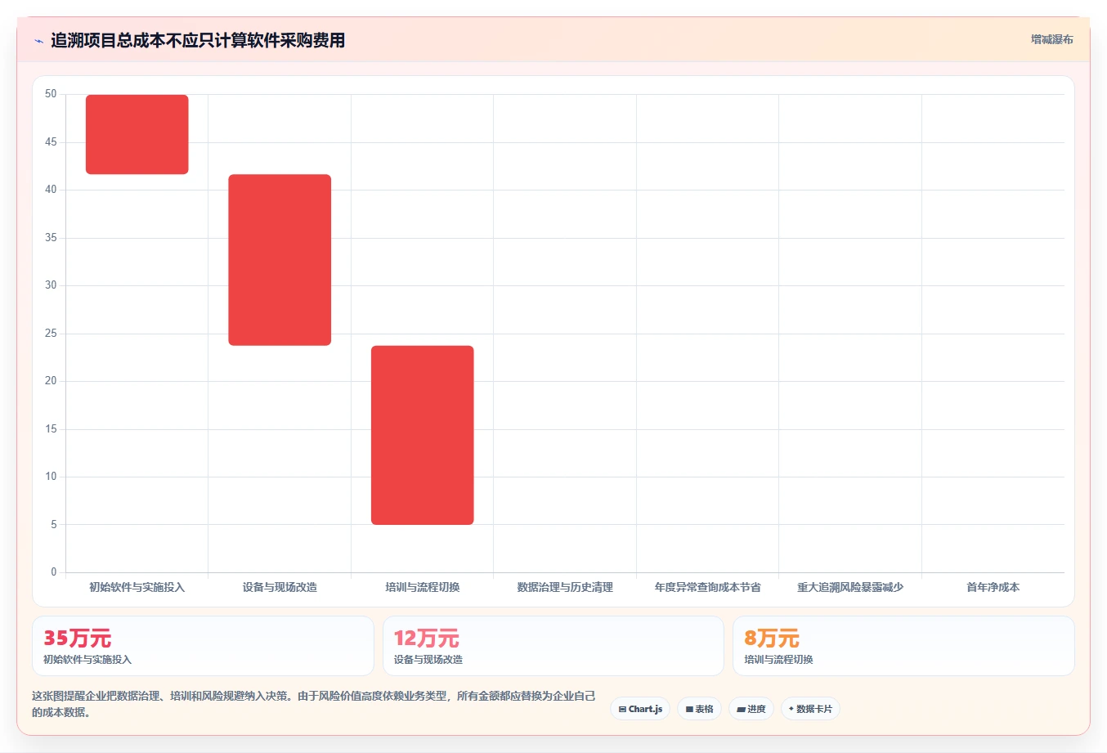Screen dimensions: 1107x753
Task: Click the red bar for 初始软件与实施投入
Action: (137, 134)
